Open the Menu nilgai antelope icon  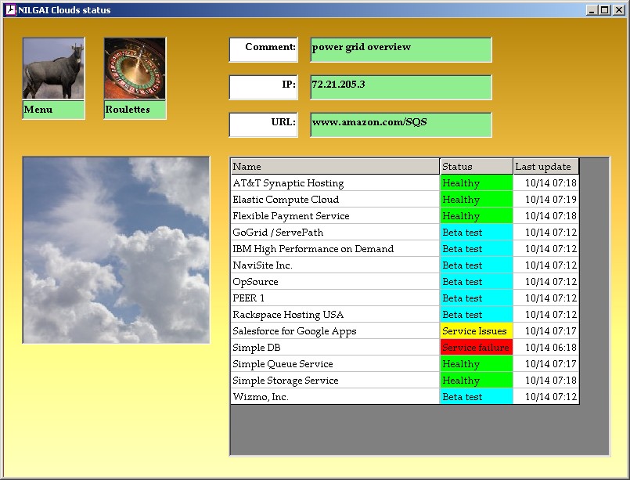pyautogui.click(x=53, y=68)
